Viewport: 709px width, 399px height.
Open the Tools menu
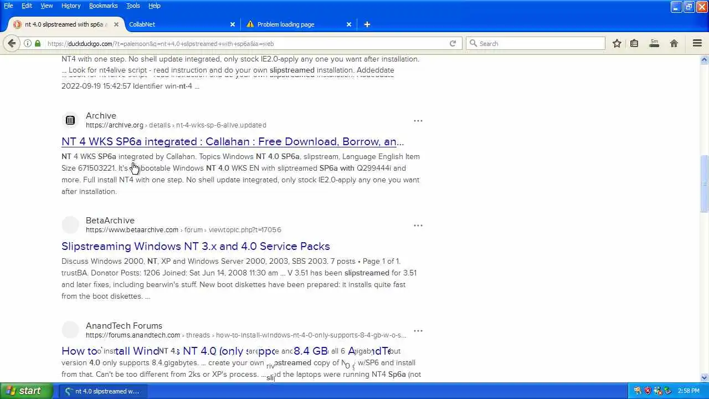(x=133, y=6)
